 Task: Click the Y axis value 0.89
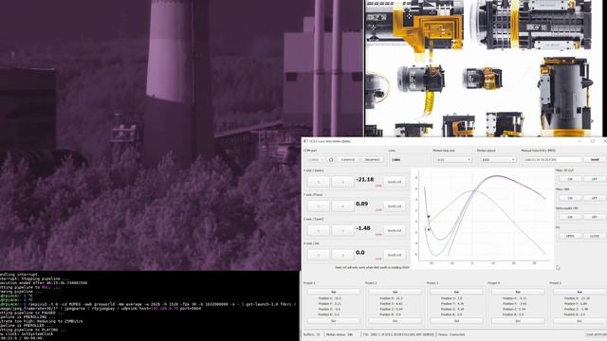(x=362, y=204)
